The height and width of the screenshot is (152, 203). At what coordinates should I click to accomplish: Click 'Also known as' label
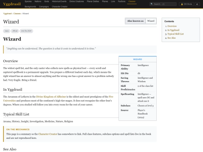(x=135, y=21)
